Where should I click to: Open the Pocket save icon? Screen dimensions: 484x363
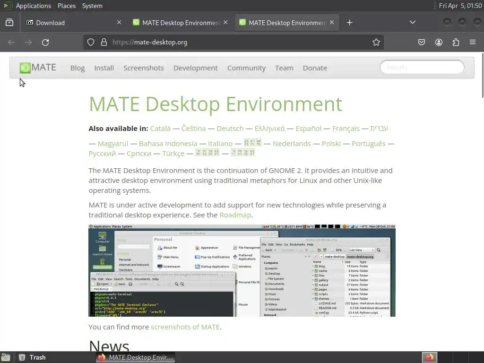point(421,42)
